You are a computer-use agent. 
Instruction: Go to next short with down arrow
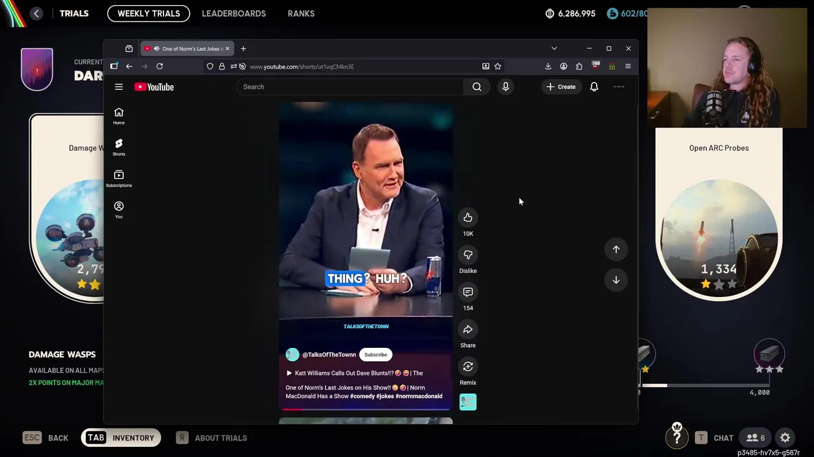616,280
